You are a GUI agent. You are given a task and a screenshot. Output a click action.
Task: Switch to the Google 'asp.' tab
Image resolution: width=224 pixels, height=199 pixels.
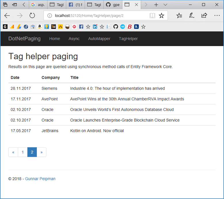pos(38,5)
